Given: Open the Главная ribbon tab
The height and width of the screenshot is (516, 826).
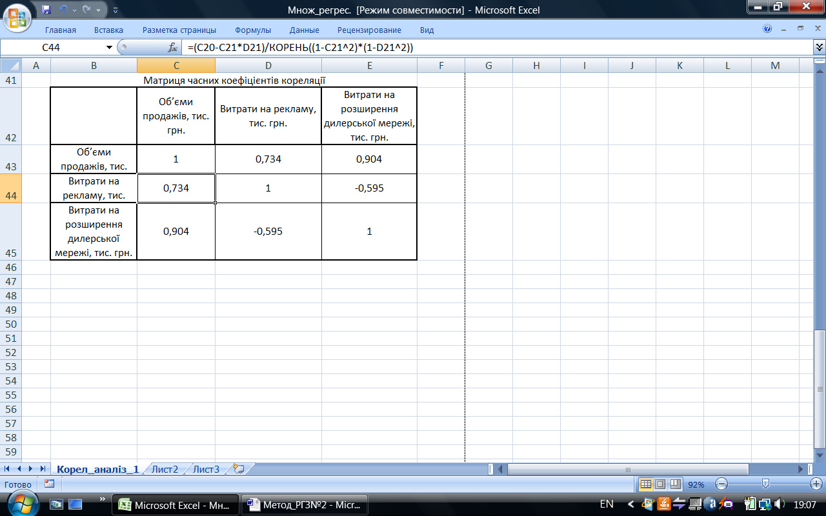Looking at the screenshot, I should coord(61,30).
